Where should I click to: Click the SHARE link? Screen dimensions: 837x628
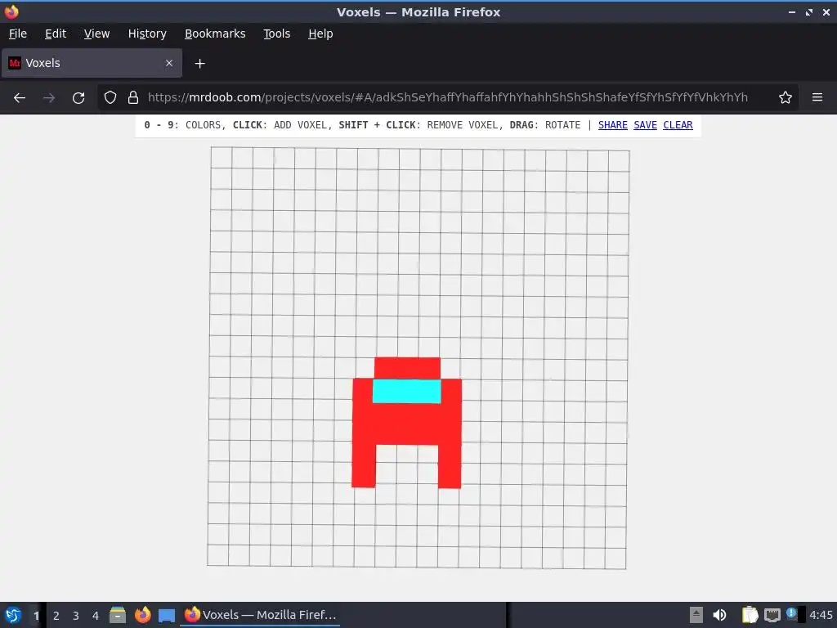pyautogui.click(x=613, y=125)
